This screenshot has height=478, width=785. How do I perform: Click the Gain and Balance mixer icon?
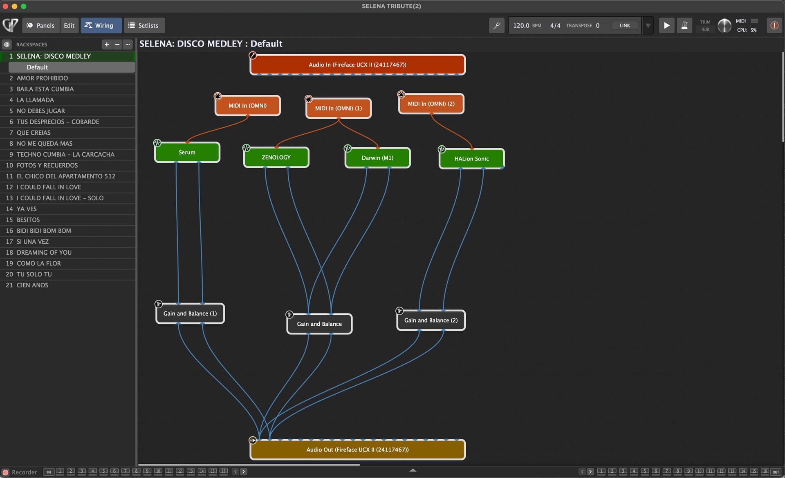click(289, 314)
